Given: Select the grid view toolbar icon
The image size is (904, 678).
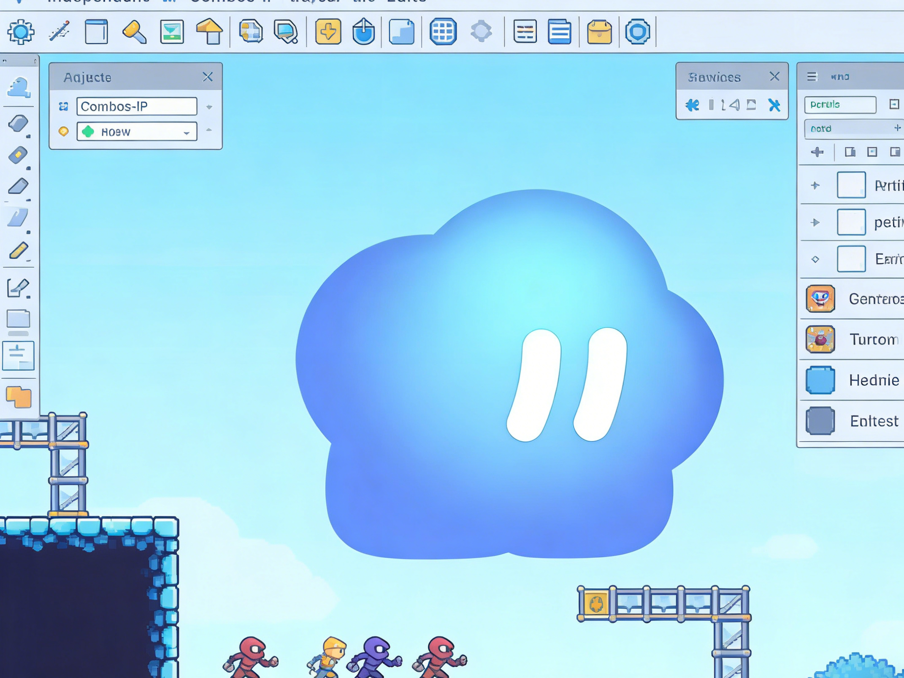Looking at the screenshot, I should coord(443,32).
